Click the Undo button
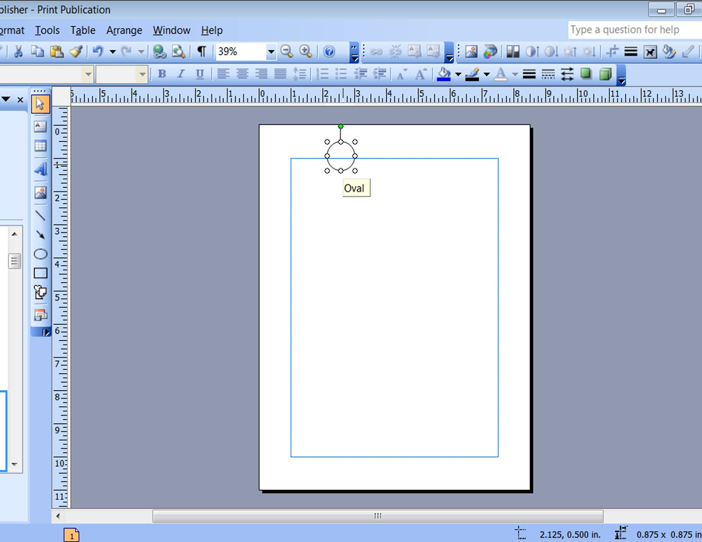This screenshot has width=702, height=542. [x=97, y=51]
